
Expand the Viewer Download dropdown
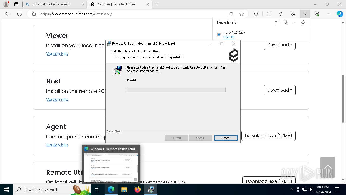pos(280,45)
